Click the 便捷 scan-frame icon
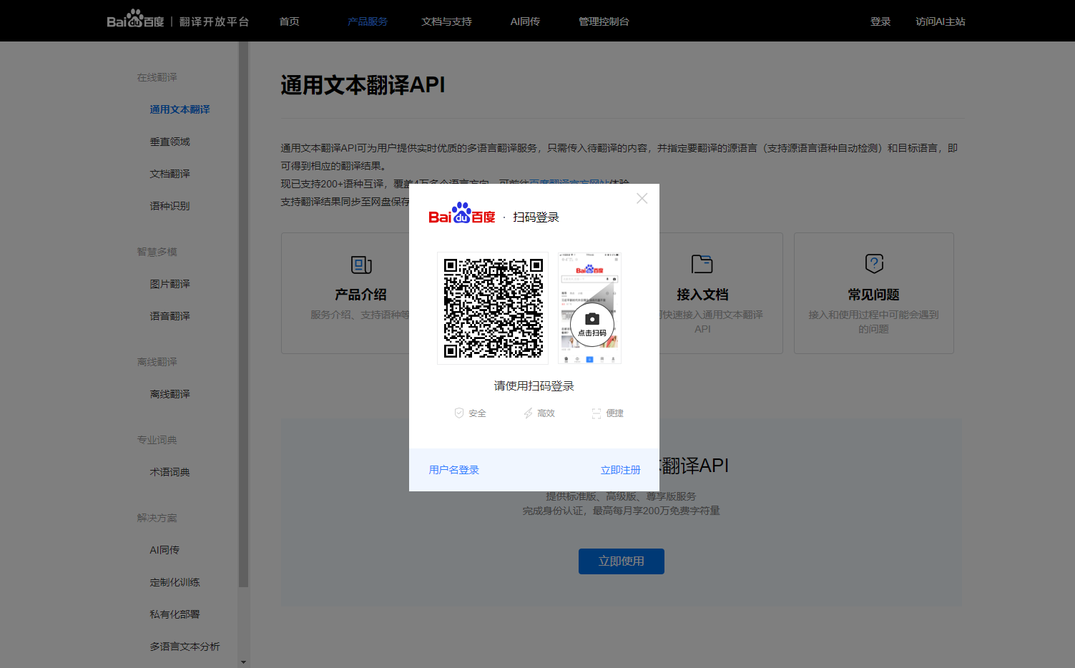The width and height of the screenshot is (1075, 668). 597,413
